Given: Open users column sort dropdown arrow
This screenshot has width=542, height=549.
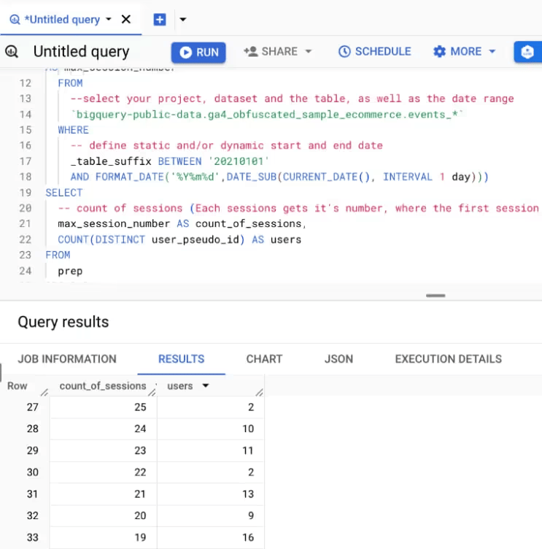Looking at the screenshot, I should 206,385.
